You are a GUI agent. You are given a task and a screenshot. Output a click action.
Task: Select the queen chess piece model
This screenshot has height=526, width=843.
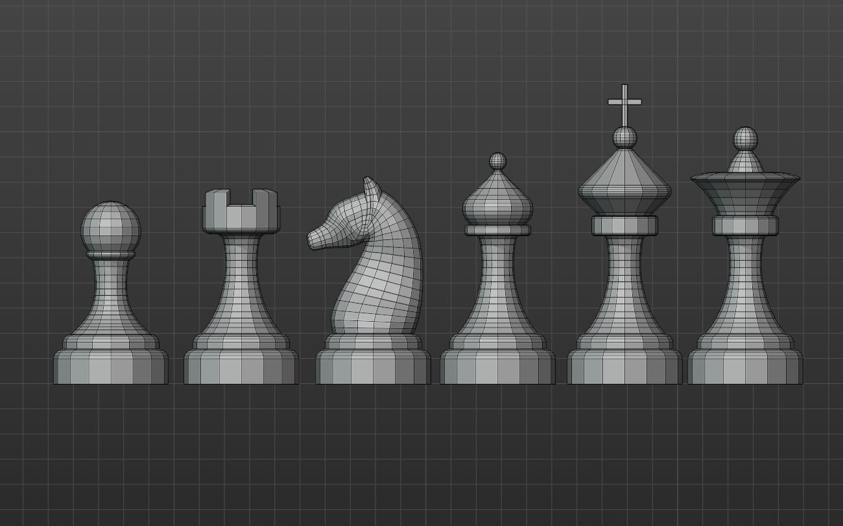click(745, 256)
